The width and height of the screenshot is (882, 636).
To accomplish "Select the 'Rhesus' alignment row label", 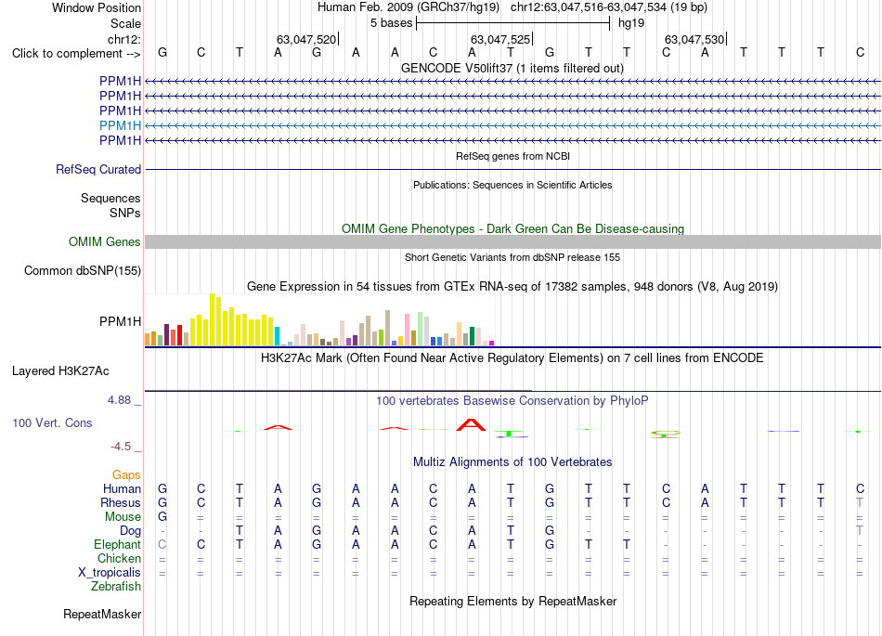I will tap(121, 502).
